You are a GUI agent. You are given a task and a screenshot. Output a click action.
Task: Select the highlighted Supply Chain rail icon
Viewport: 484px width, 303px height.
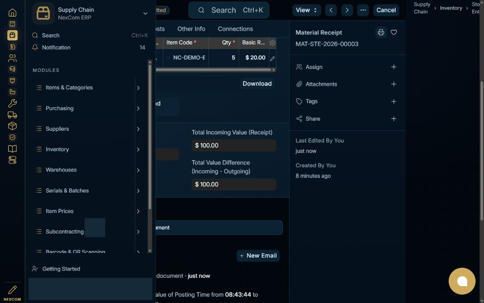point(12,35)
